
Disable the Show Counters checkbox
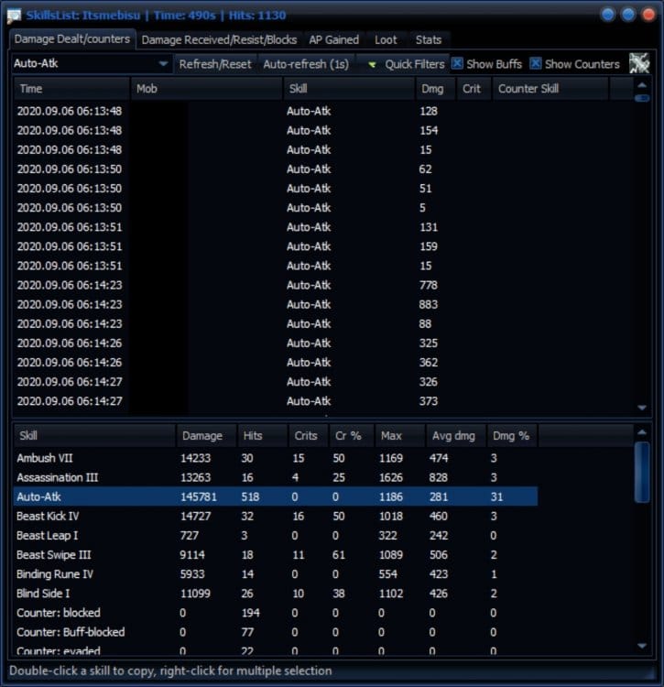[x=537, y=64]
